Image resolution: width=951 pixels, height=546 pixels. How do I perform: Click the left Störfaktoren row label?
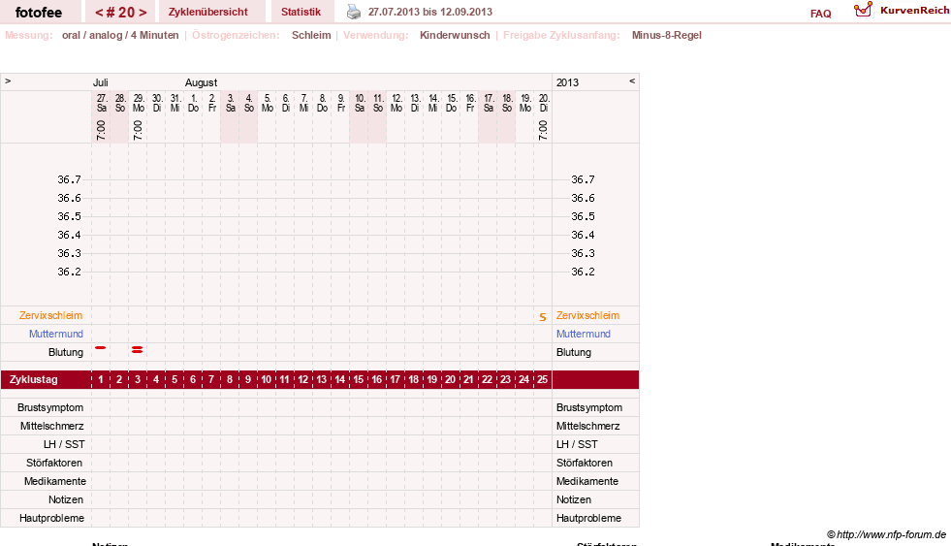(x=54, y=463)
